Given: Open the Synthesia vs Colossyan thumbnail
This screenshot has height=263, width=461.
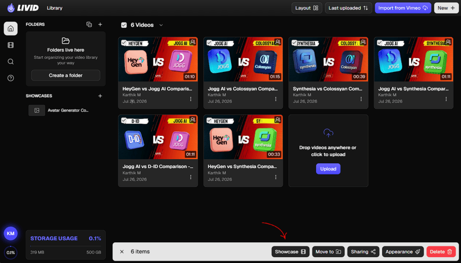Looking at the screenshot, I should [328, 59].
